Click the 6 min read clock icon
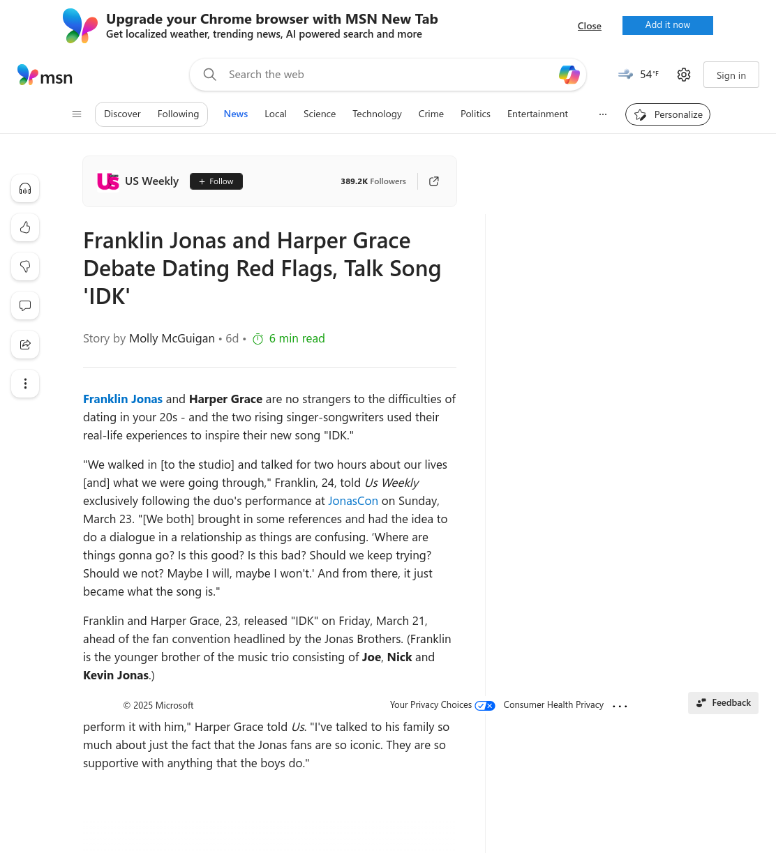 click(258, 339)
